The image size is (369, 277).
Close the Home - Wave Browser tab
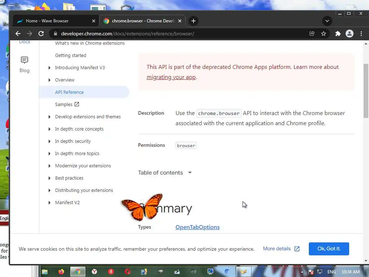tap(94, 21)
